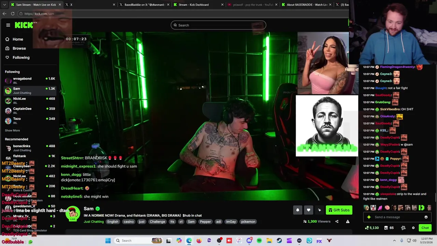Click the shop icon showing 65

tap(389, 228)
